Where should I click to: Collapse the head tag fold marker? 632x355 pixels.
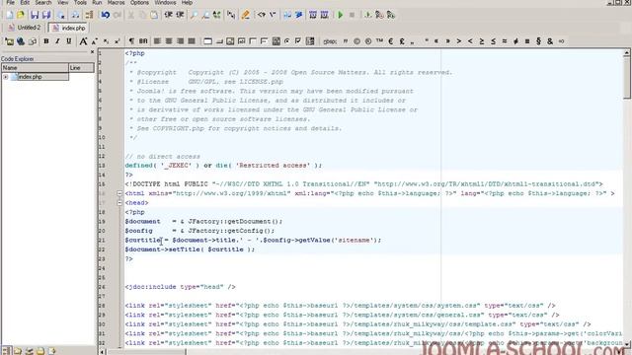(119, 203)
